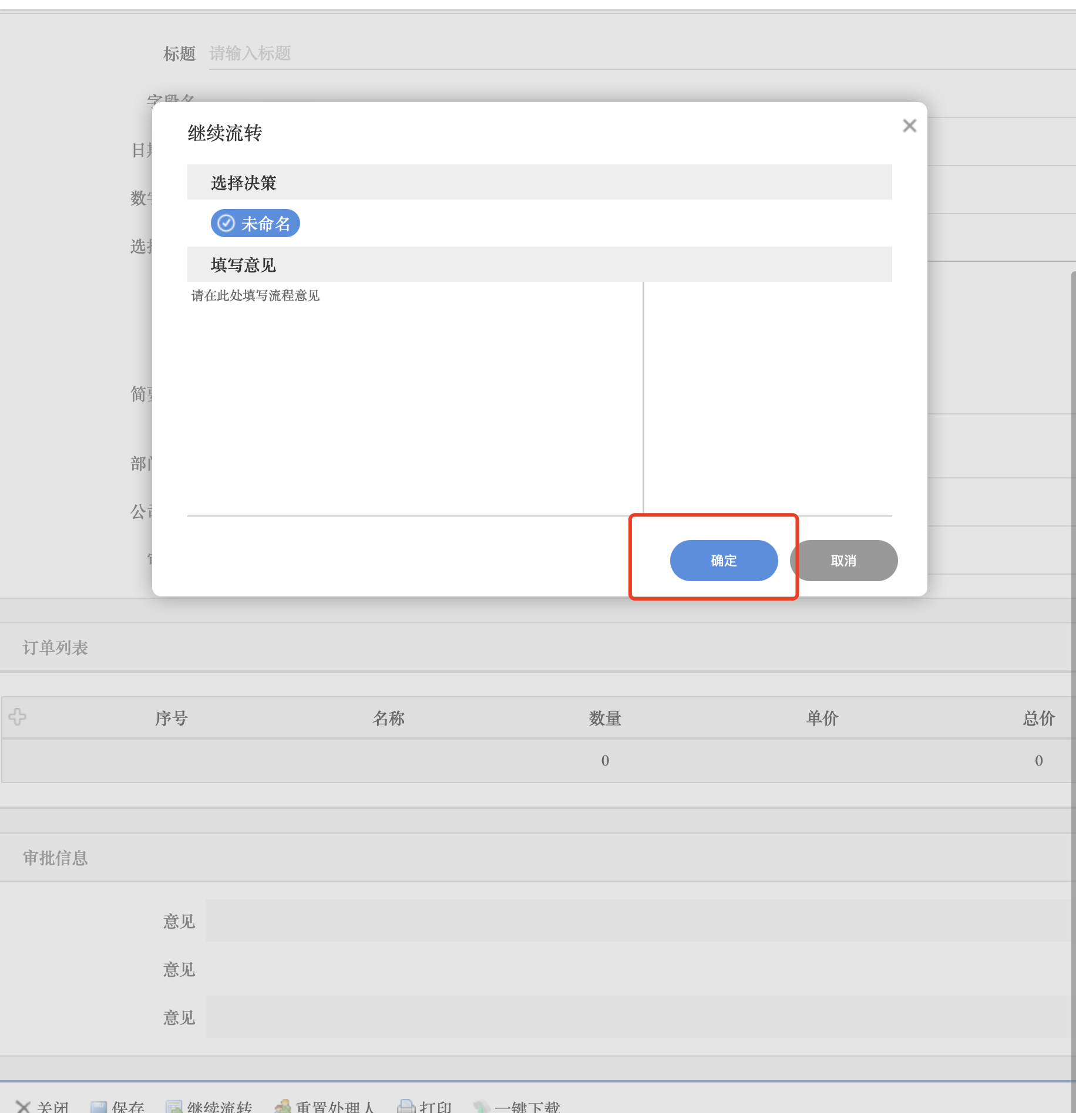Click the 打印 printer icon in the bottom toolbar
1076x1113 pixels.
tap(406, 1107)
